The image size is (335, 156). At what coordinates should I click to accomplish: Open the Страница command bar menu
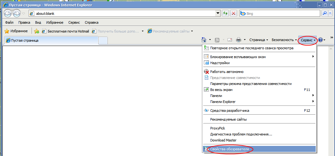click(259, 40)
